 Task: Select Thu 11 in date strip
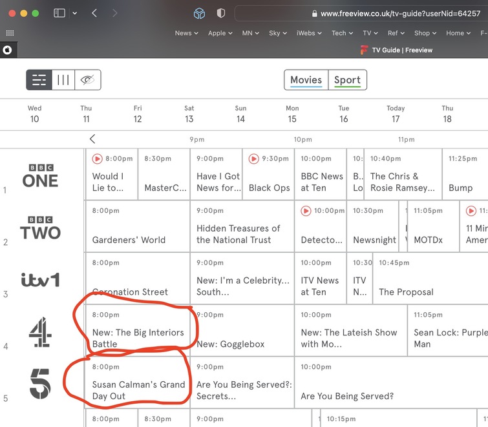click(86, 114)
